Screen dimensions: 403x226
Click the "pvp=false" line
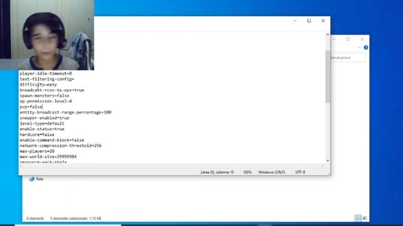coord(31,107)
